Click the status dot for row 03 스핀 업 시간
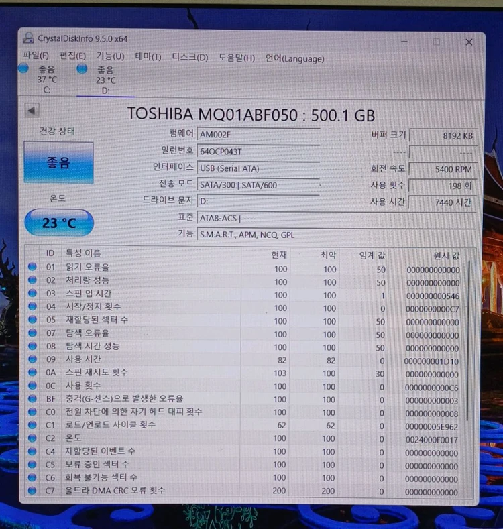 coord(32,293)
